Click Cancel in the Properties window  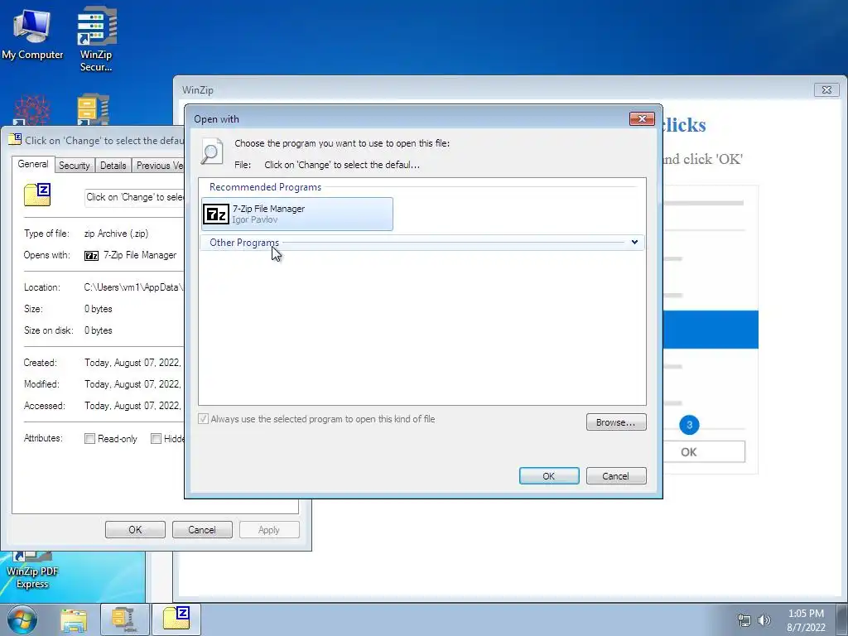point(202,530)
